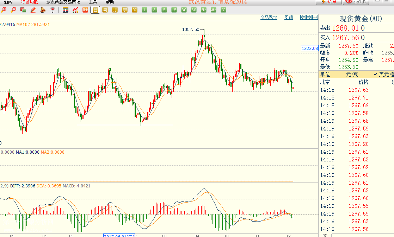Open the quote list table icon
Screen dimensions: 394x237
[66, 10]
